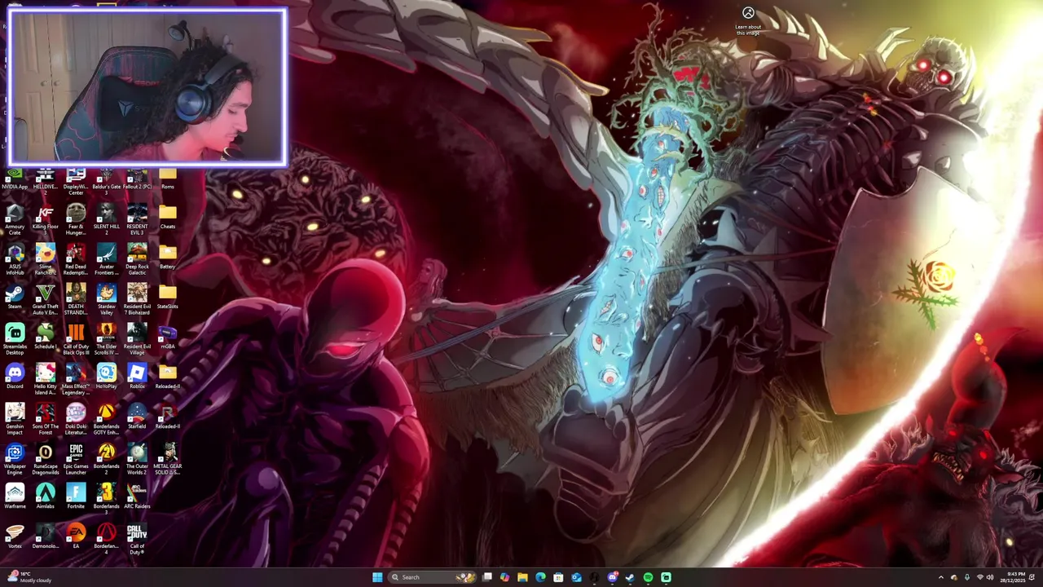The width and height of the screenshot is (1043, 587).
Task: Click the taskbar Search box
Action: pyautogui.click(x=433, y=577)
